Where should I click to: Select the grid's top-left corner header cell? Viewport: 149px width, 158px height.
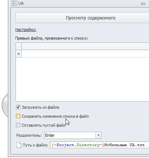coord(18,46)
